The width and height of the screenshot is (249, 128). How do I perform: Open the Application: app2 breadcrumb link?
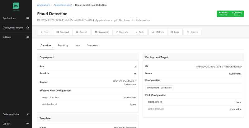pos(63,5)
